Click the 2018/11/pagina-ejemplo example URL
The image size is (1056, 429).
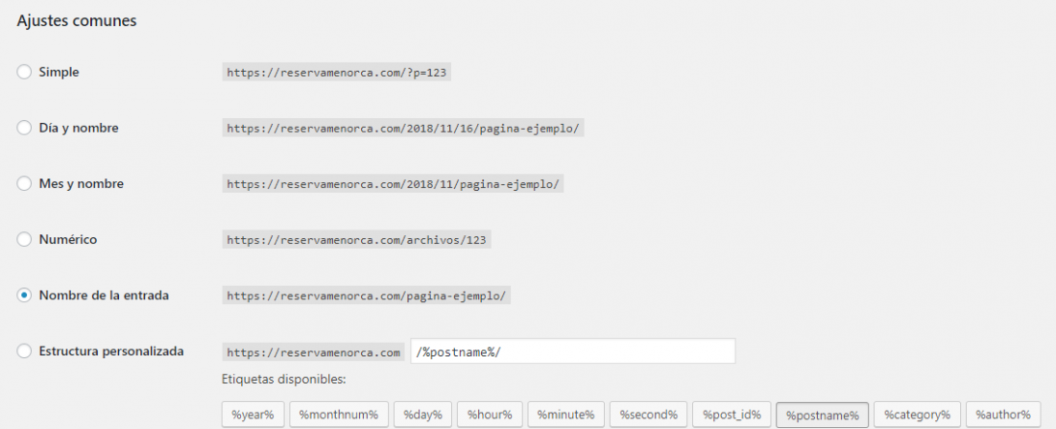393,184
